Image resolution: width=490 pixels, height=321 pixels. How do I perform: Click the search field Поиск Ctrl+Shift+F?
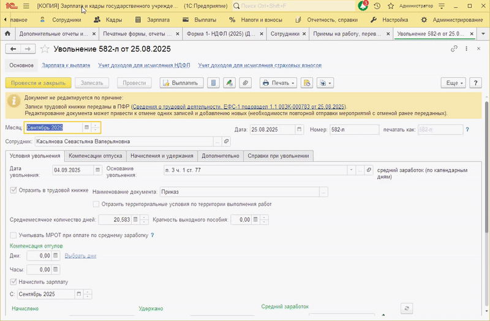[x=294, y=6]
